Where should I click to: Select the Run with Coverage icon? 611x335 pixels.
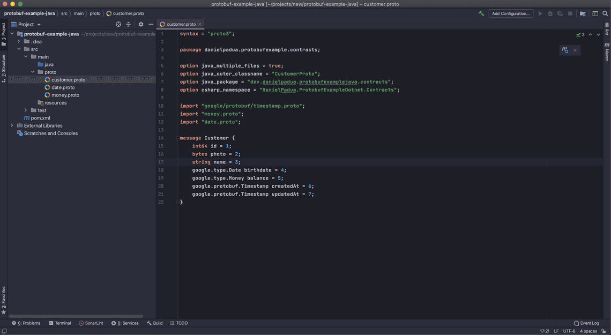pos(560,13)
